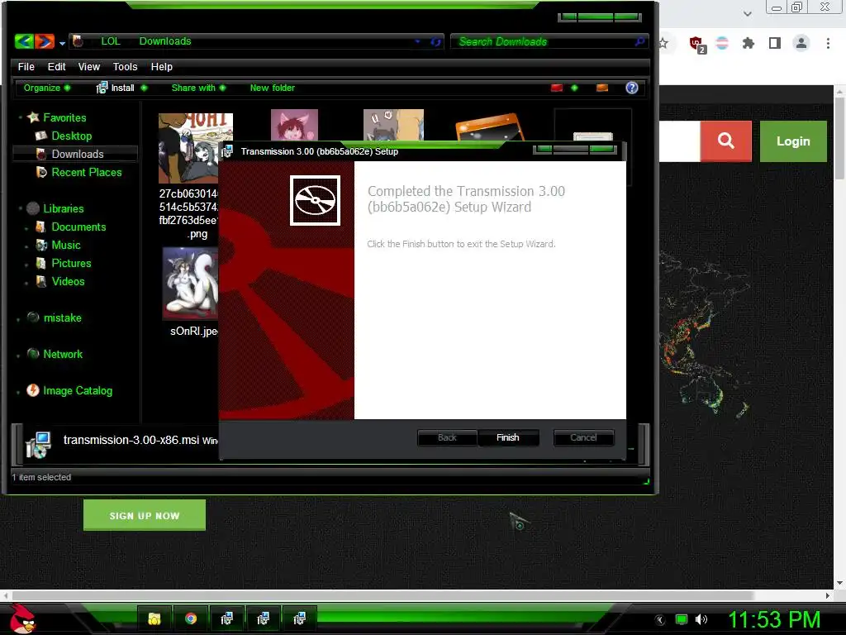
Task: Click the orange Forward arrow in Explorer
Action: coord(45,41)
